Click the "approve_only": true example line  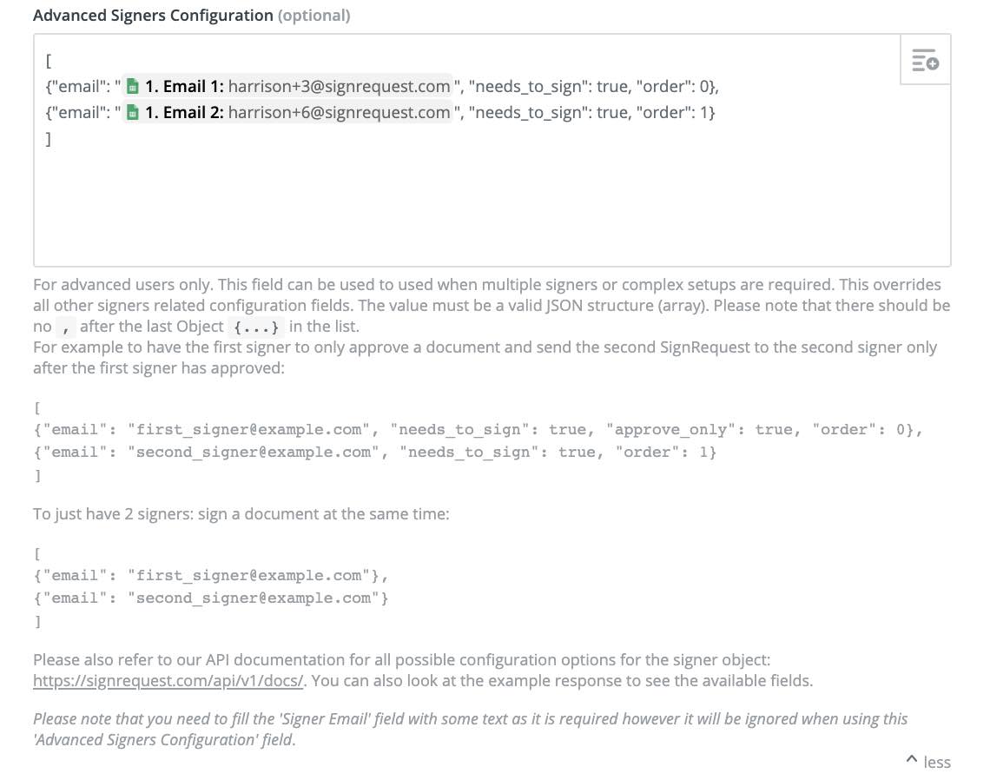478,429
